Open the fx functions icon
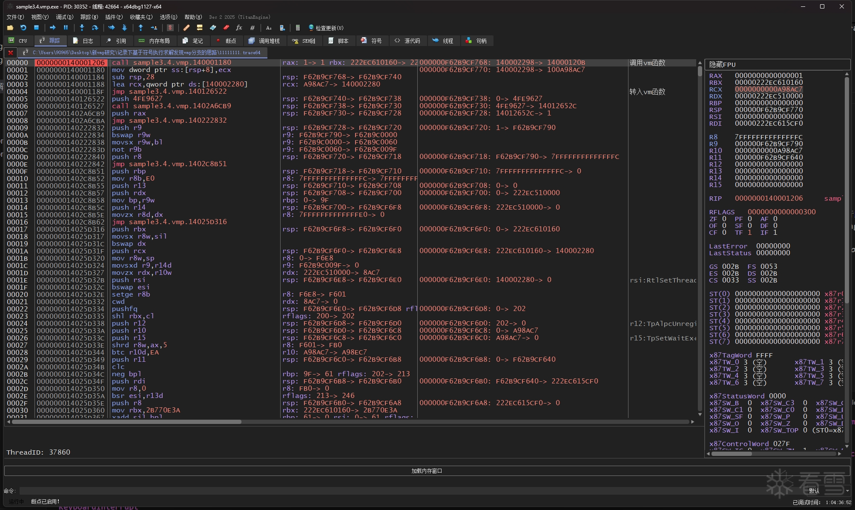This screenshot has height=510, width=855. 239,28
